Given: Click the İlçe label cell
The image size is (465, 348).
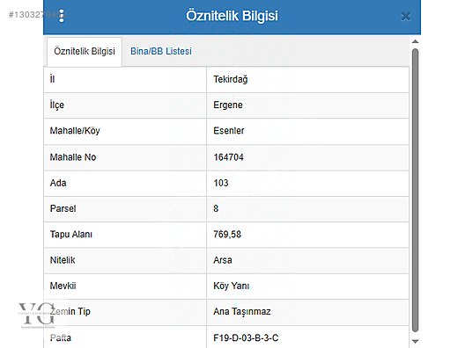Looking at the screenshot, I should [125, 105].
